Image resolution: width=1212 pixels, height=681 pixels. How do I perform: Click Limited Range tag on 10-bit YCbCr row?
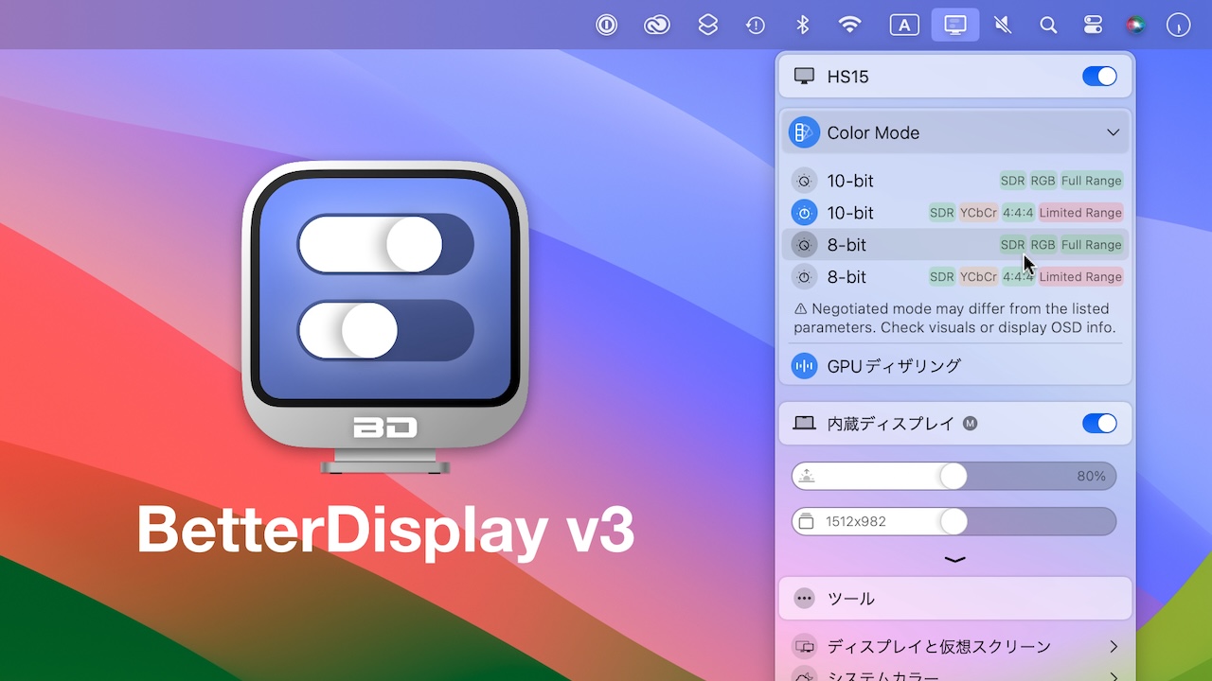pyautogui.click(x=1080, y=213)
